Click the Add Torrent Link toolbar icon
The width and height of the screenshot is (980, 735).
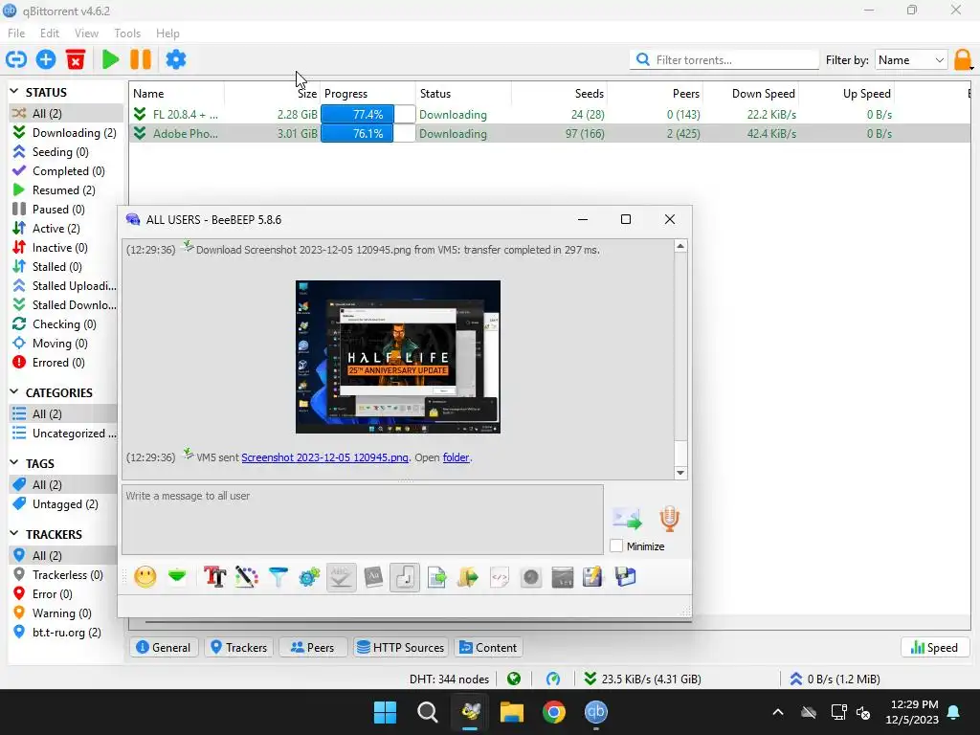click(16, 60)
